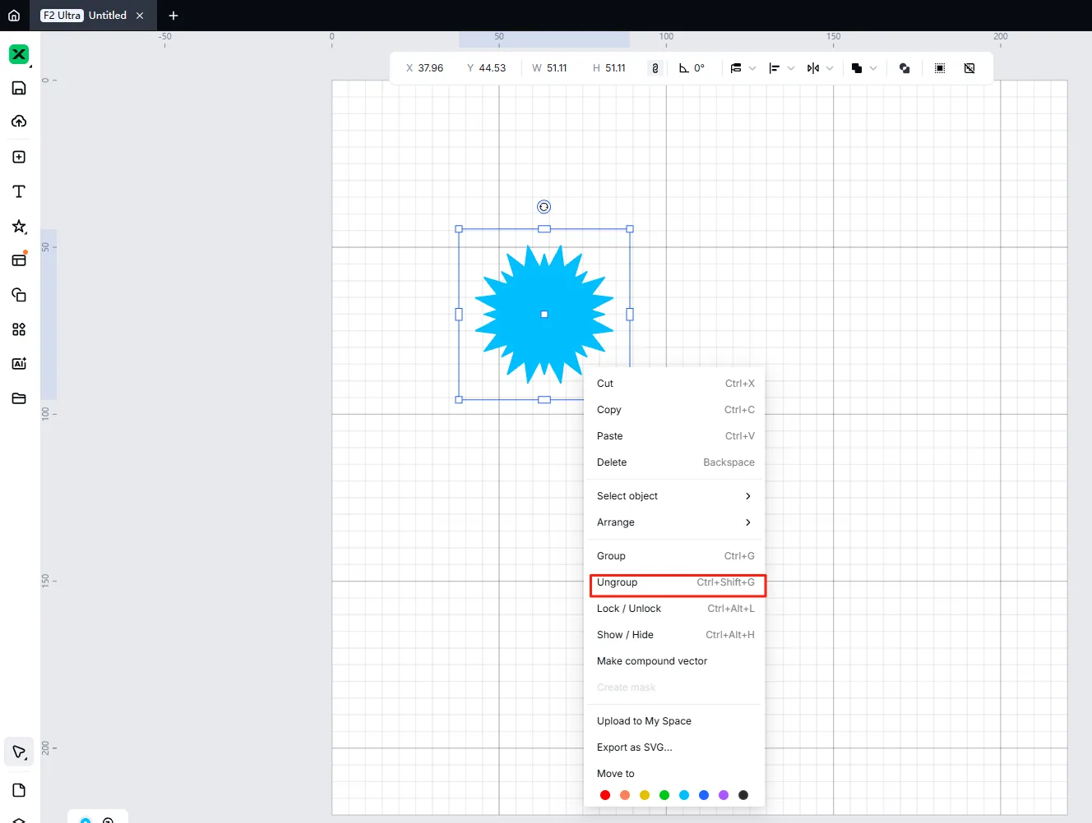Go to the home icon
The width and height of the screenshot is (1092, 823).
pos(14,16)
